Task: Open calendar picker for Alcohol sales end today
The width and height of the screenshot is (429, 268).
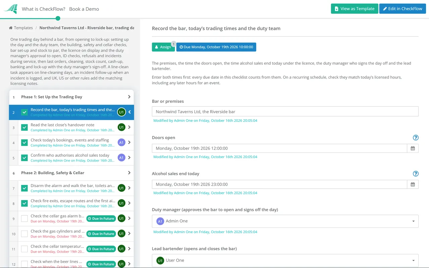Action: pos(413,185)
